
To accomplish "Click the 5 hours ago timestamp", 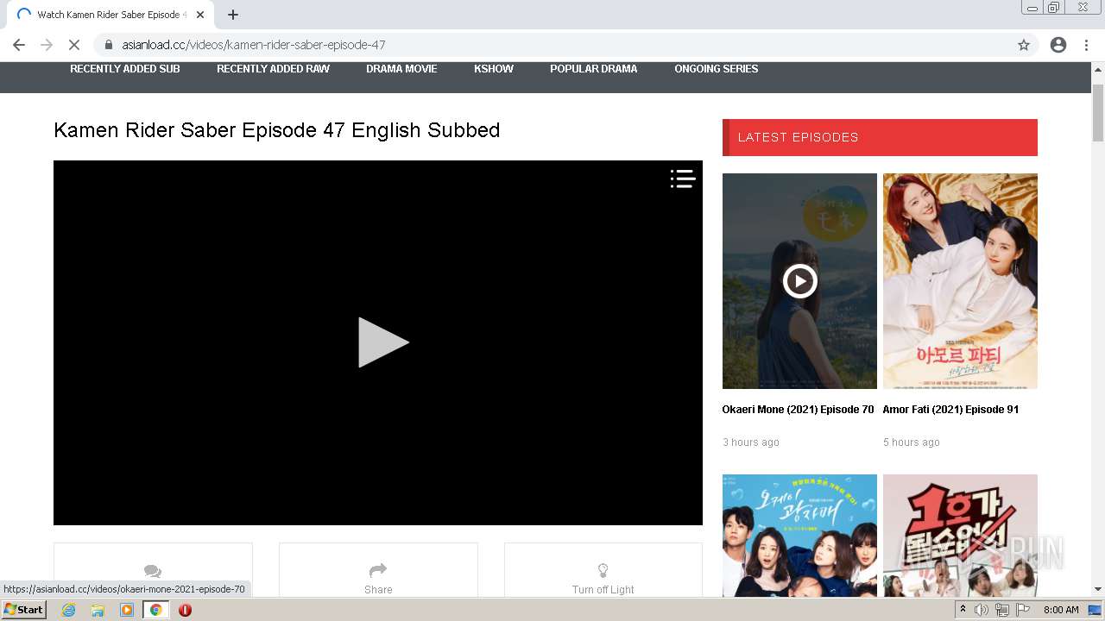I will [912, 442].
